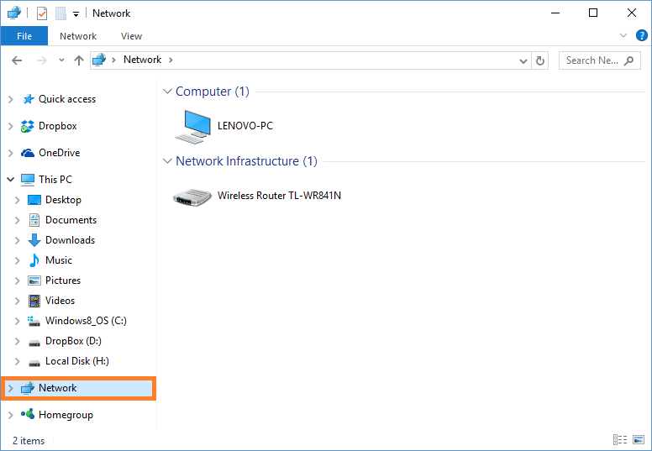The width and height of the screenshot is (652, 451).
Task: Expand the Windows8_OS (C:) drive node
Action: [17, 321]
